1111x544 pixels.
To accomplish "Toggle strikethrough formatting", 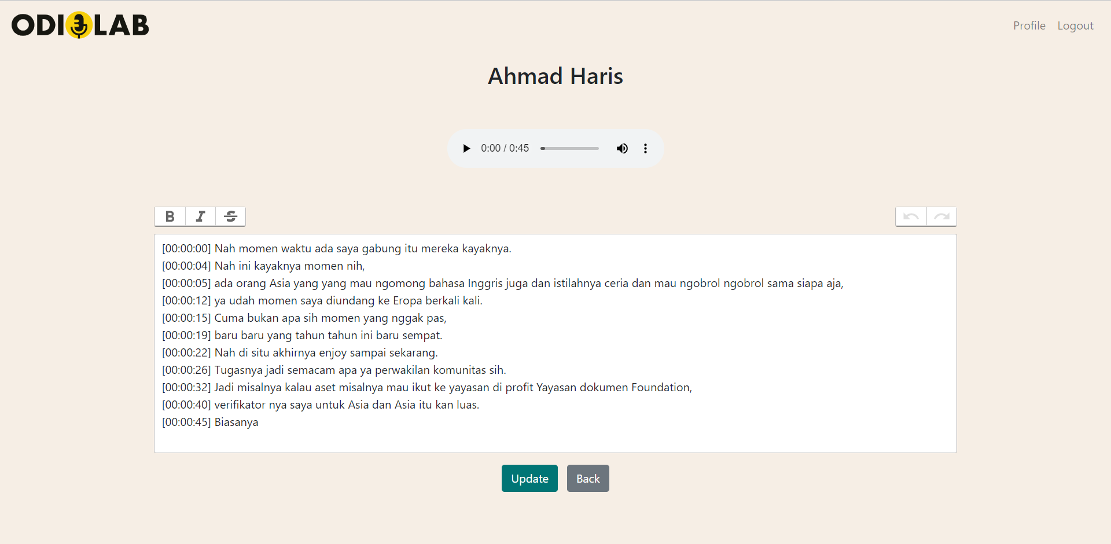I will (230, 216).
